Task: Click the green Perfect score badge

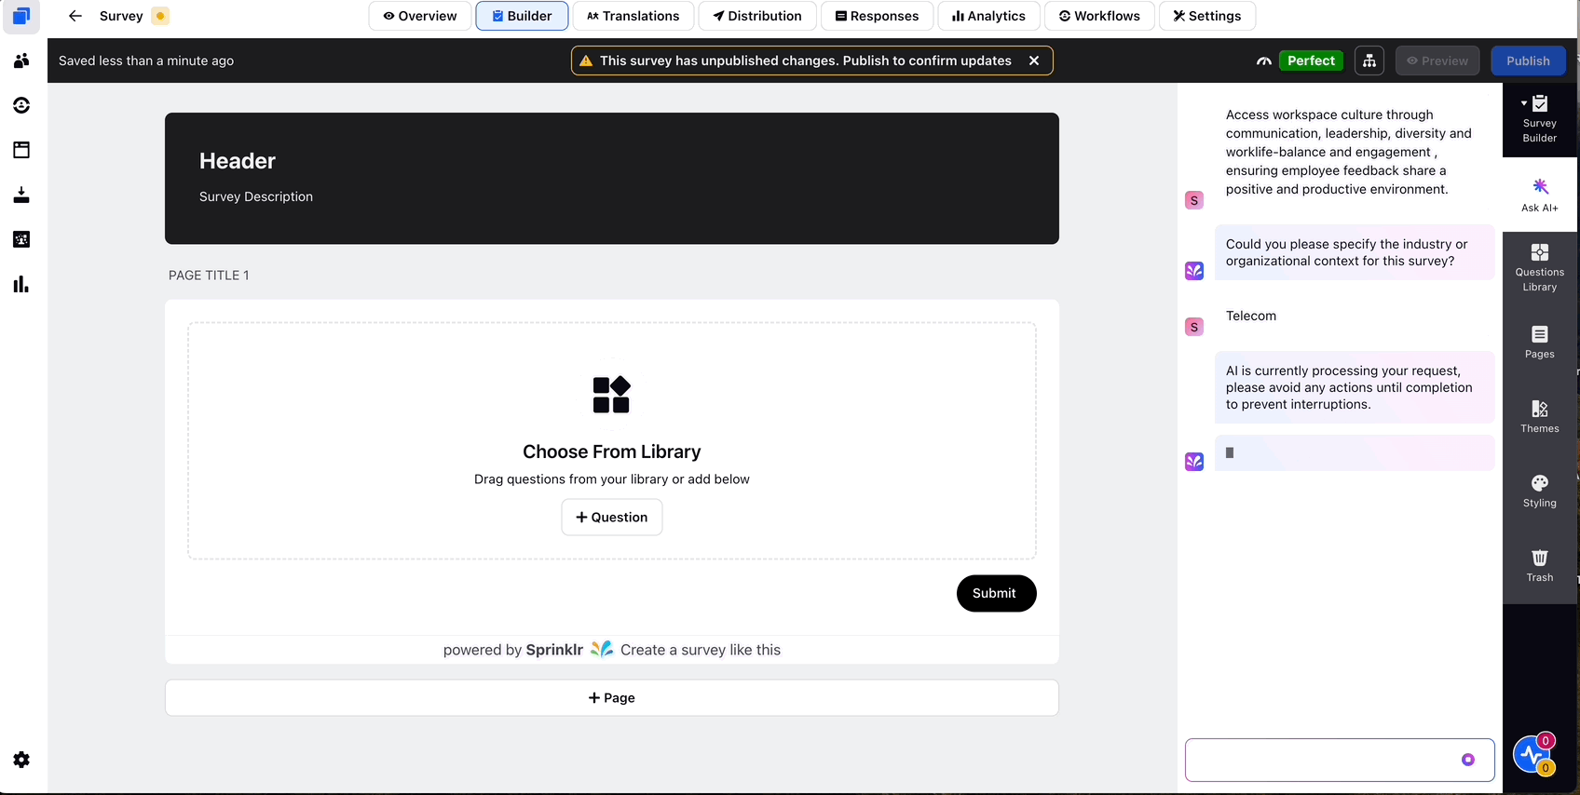Action: tap(1311, 61)
